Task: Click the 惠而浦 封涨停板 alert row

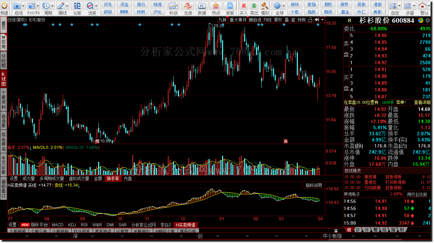Action: point(387,177)
